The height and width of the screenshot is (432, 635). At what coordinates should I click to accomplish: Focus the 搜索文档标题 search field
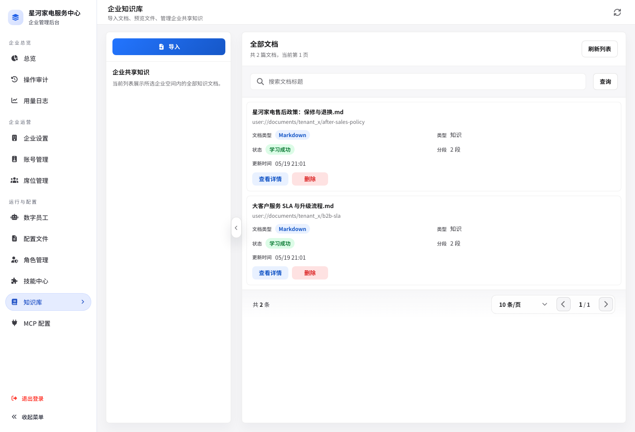[x=418, y=82]
